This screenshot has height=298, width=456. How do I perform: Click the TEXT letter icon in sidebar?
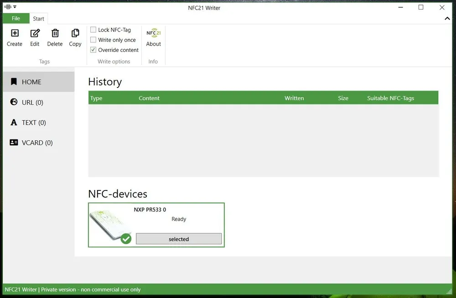(14, 122)
